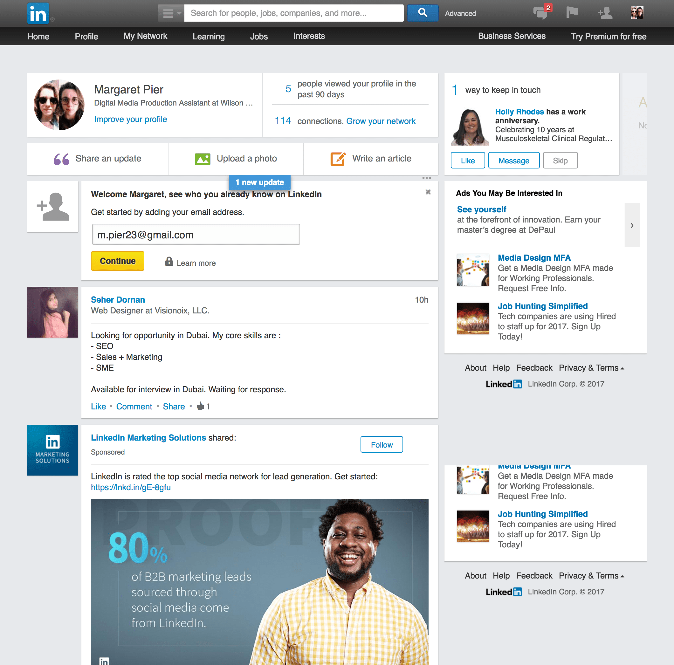The width and height of the screenshot is (674, 665).
Task: Like Seher Dornan's post
Action: 98,407
